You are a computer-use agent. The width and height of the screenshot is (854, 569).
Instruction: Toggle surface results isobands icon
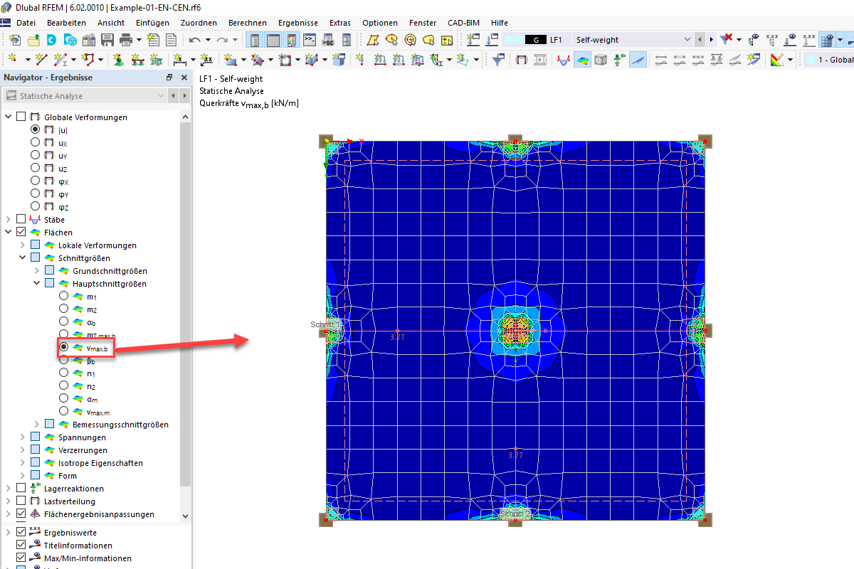point(582,60)
